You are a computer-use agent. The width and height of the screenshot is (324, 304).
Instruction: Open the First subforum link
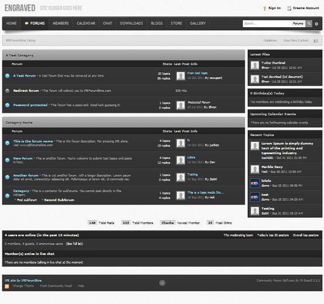pyautogui.click(x=27, y=200)
